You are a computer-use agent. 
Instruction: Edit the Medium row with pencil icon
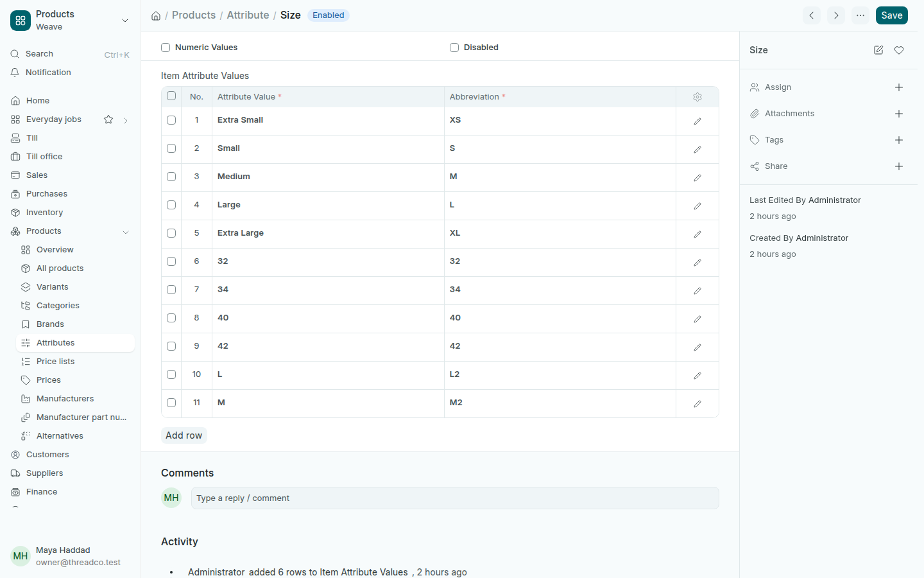(697, 178)
